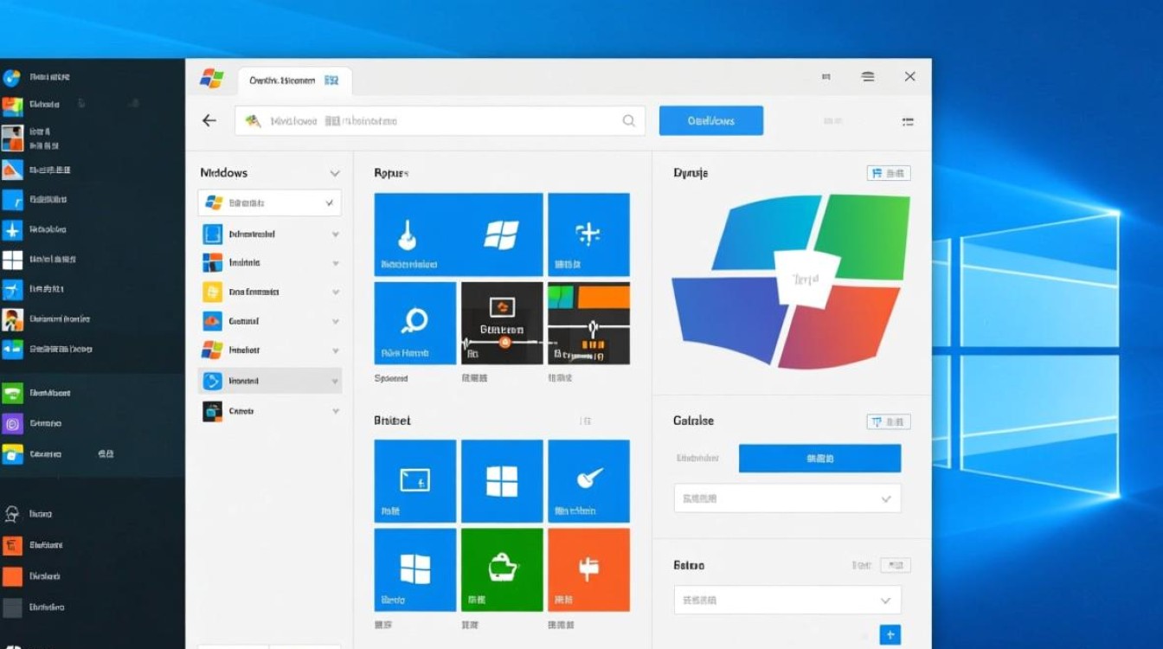The image size is (1163, 649).
Task: Expand the highlighted blue-icon row in left panel
Action: [x=335, y=381]
